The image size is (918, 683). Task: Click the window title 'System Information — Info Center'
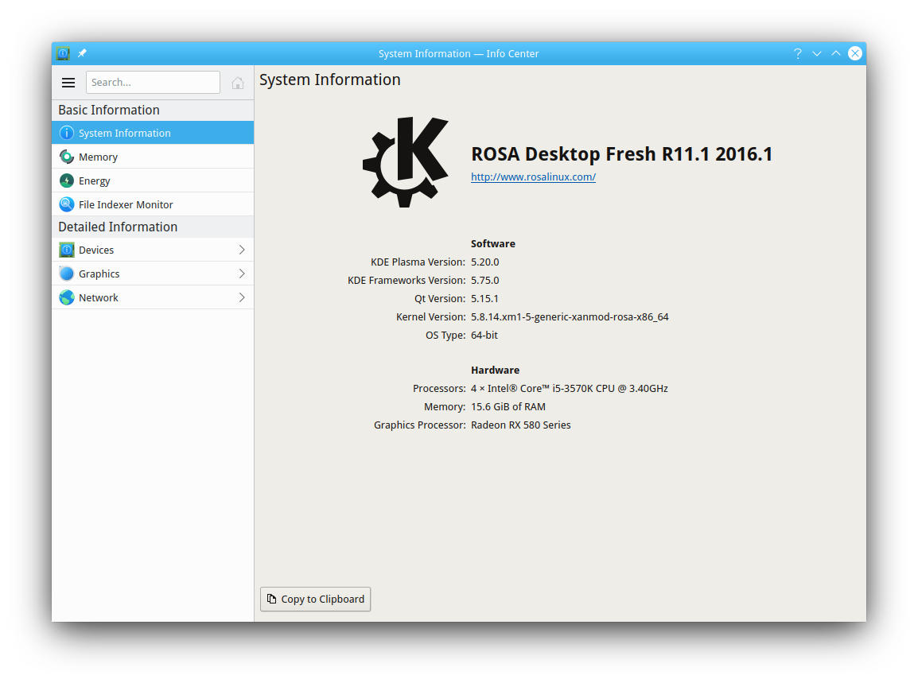[x=458, y=53]
